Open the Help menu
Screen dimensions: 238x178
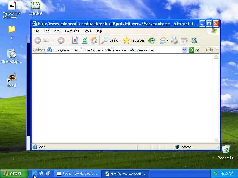click(99, 31)
